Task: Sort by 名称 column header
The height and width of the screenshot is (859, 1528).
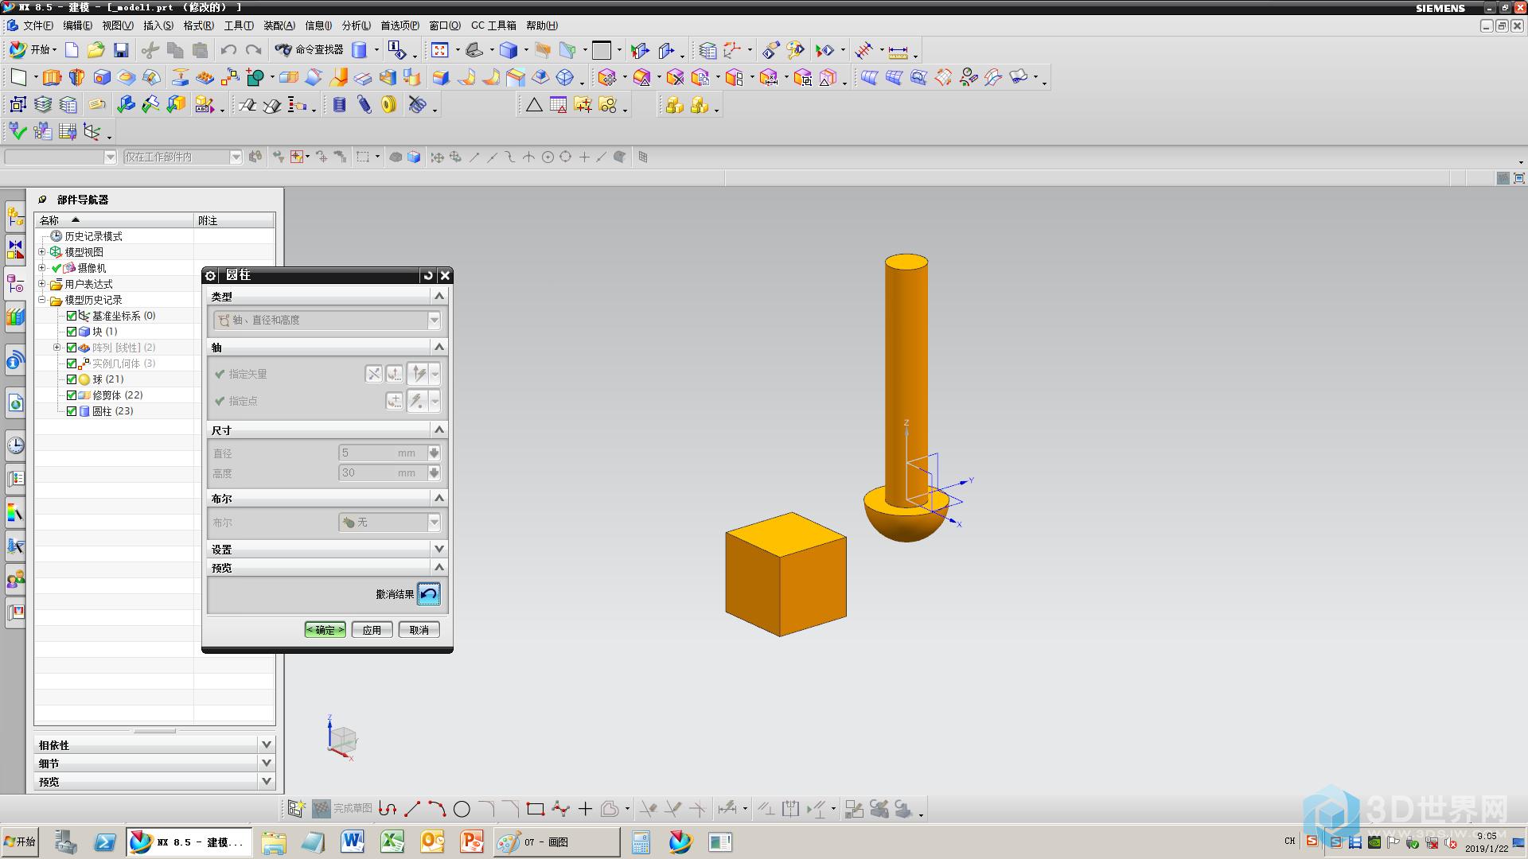Action: pos(114,220)
